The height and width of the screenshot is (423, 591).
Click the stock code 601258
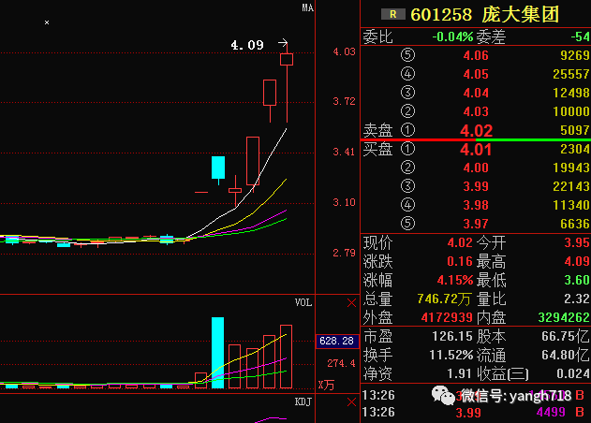coord(441,14)
